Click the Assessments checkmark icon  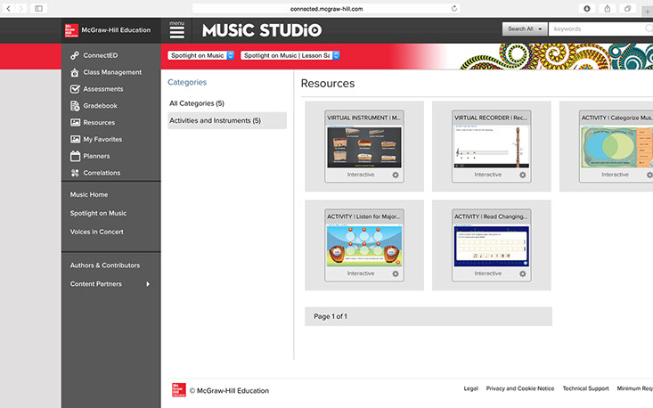pyautogui.click(x=75, y=89)
